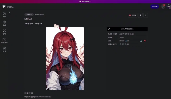Select the 4step full version tab
Screen dimensions: 171x99
38,23
